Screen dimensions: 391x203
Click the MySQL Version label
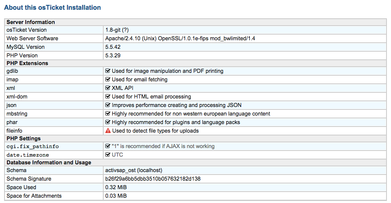(25, 47)
